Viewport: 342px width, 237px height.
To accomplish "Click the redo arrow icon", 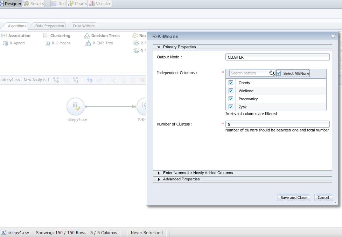I will [x=99, y=80].
